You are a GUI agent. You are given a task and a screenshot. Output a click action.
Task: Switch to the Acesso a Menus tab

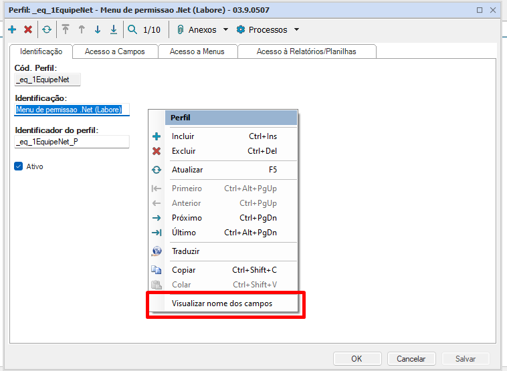tap(197, 51)
